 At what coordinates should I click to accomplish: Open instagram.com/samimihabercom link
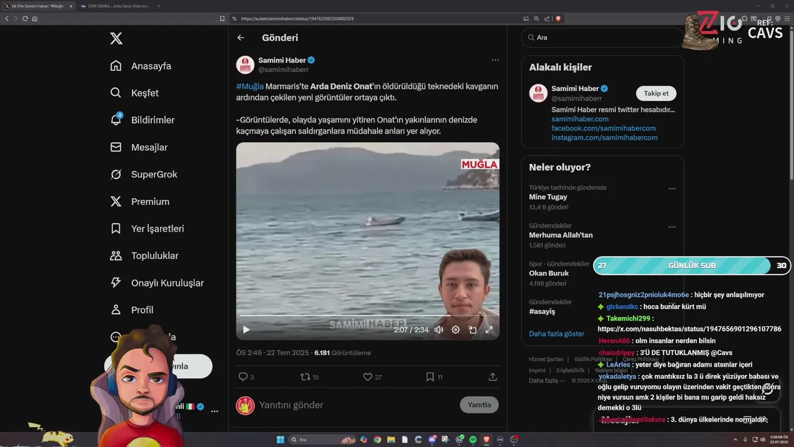pyautogui.click(x=604, y=138)
